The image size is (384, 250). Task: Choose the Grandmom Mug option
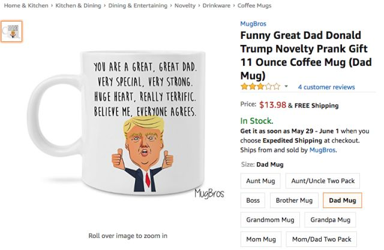[x=270, y=220]
